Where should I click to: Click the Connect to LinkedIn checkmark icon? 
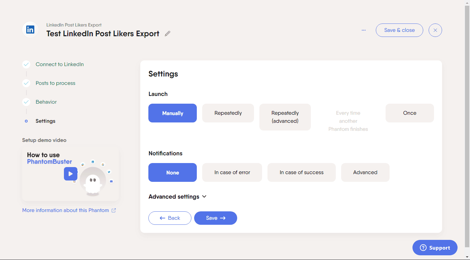pos(26,64)
